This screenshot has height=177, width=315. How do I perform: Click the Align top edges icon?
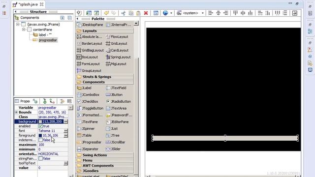[x=235, y=13]
